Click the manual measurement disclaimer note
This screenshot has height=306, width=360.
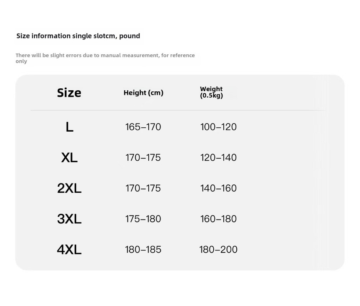(105, 58)
